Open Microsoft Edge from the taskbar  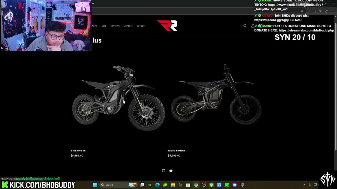[x=157, y=185]
